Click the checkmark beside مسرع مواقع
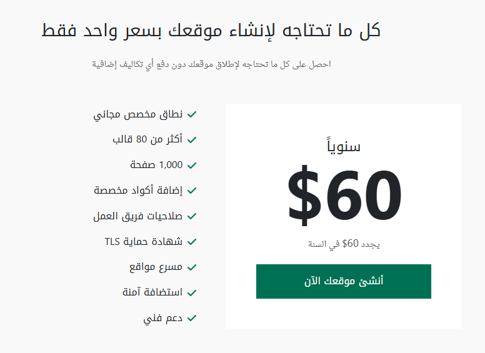Screen dimensions: 485x353 click(x=192, y=267)
